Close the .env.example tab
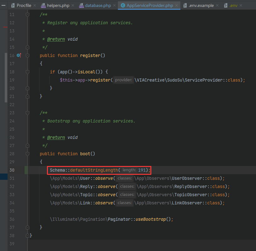This screenshot has height=251, width=256. click(x=217, y=6)
